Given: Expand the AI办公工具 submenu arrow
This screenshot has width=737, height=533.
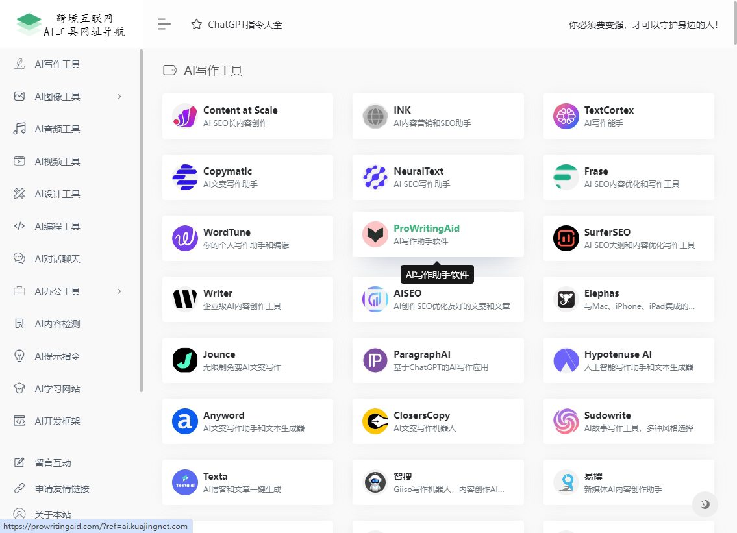Looking at the screenshot, I should click(119, 291).
